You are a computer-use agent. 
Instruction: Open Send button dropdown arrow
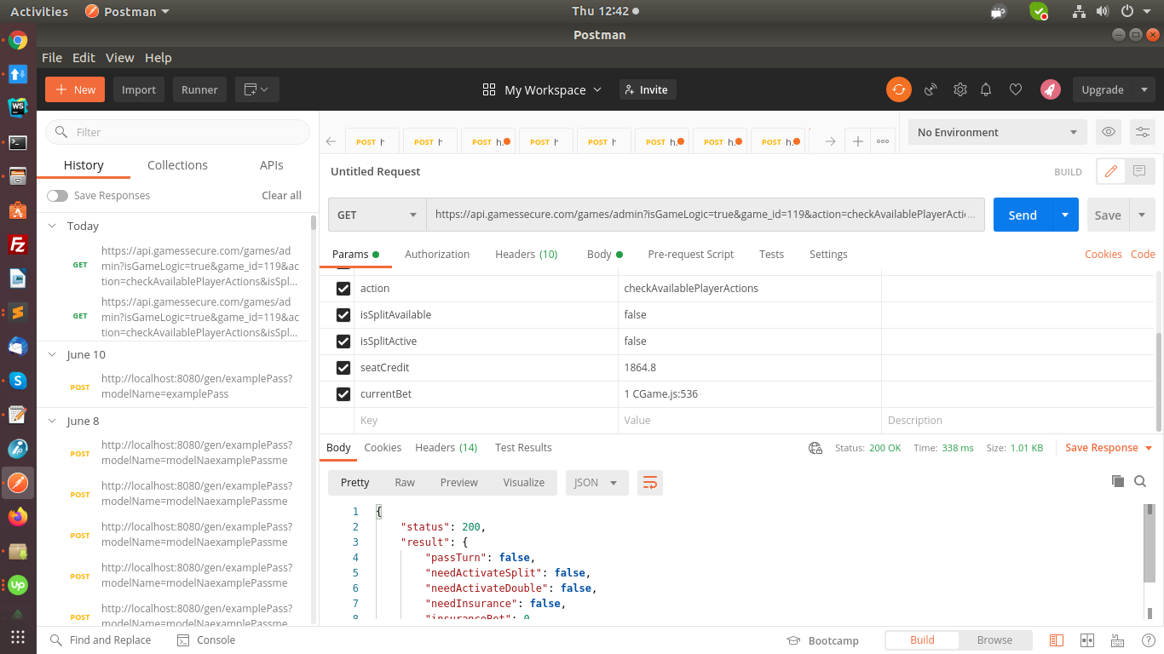click(x=1065, y=215)
